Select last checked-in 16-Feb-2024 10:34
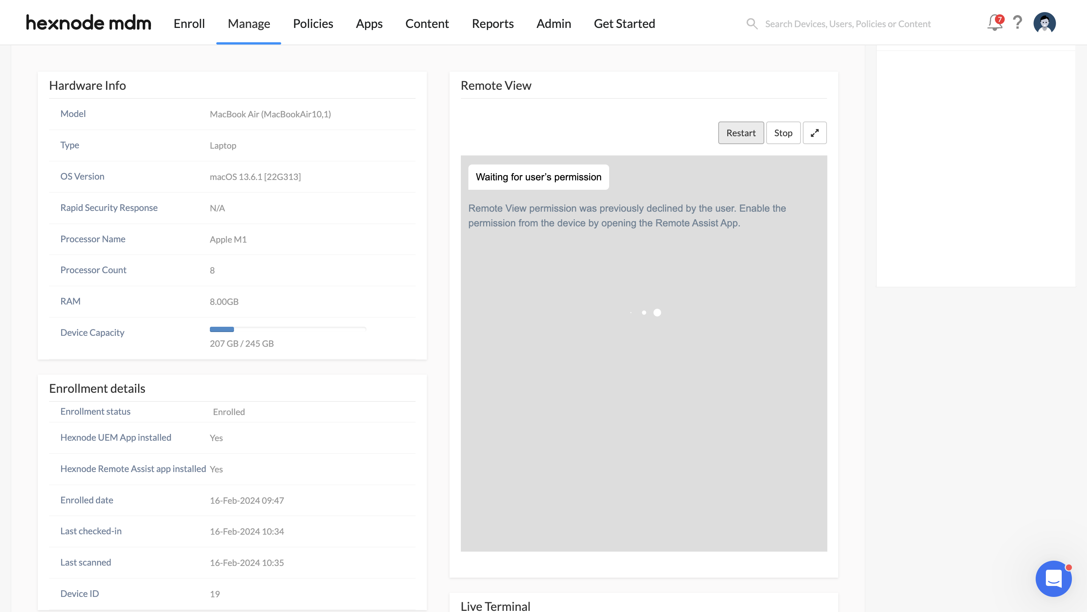 246,531
